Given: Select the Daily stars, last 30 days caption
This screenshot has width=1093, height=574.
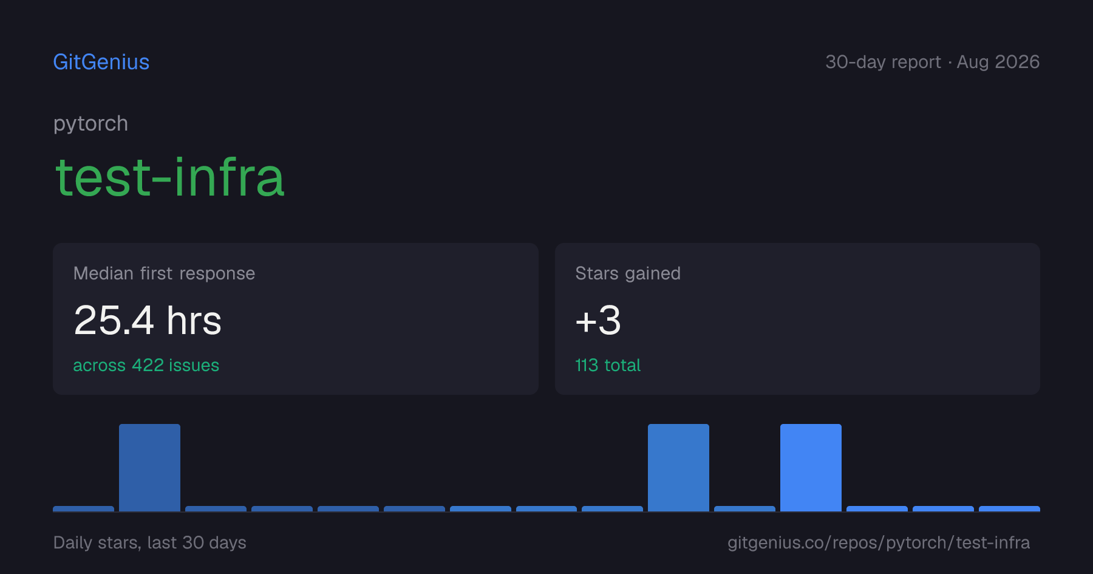Looking at the screenshot, I should tap(150, 542).
